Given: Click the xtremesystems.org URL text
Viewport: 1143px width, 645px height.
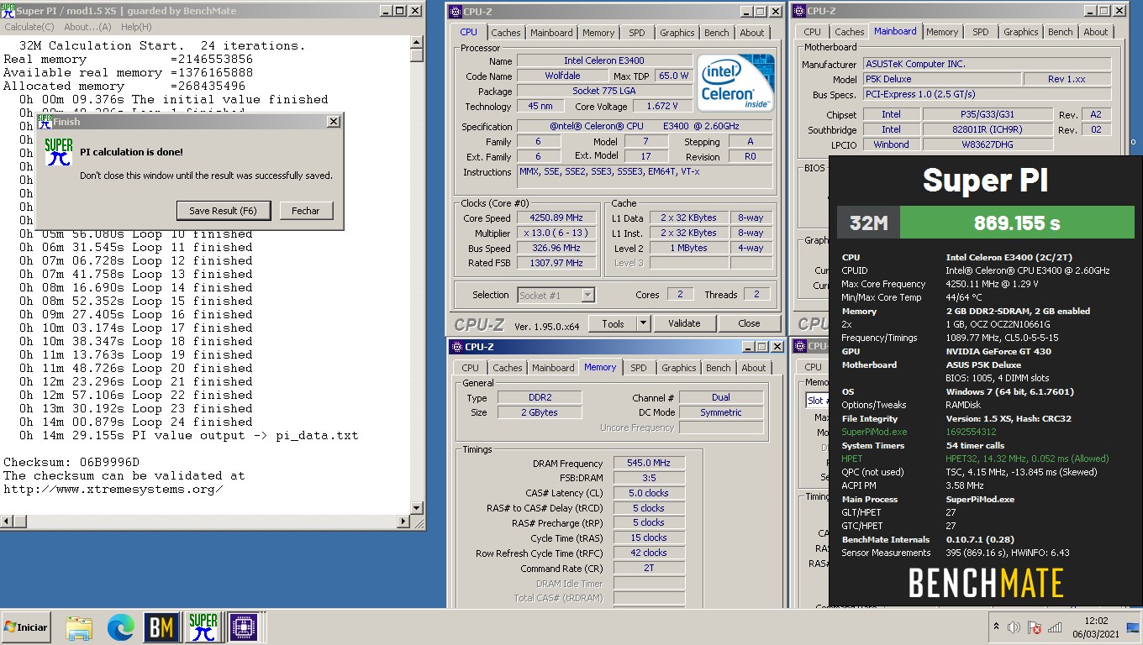Looking at the screenshot, I should [113, 489].
